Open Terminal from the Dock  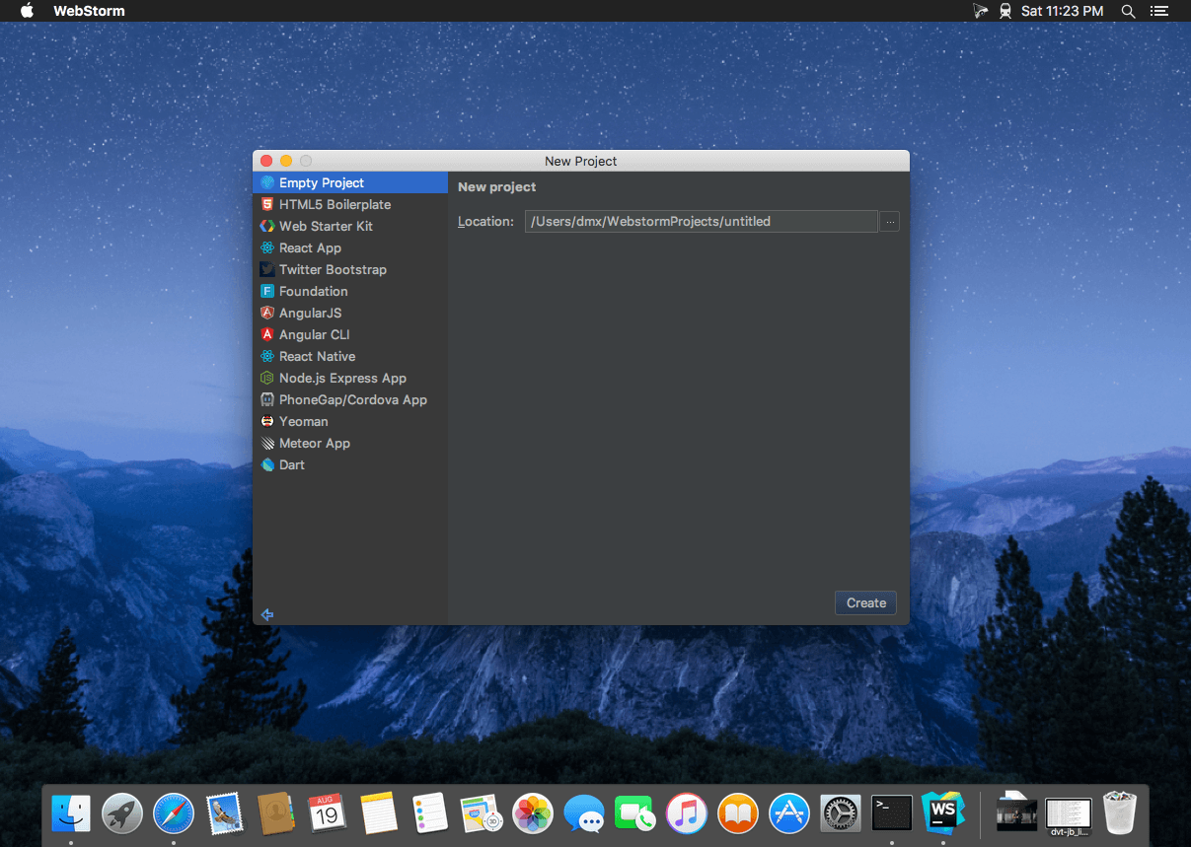click(x=892, y=812)
